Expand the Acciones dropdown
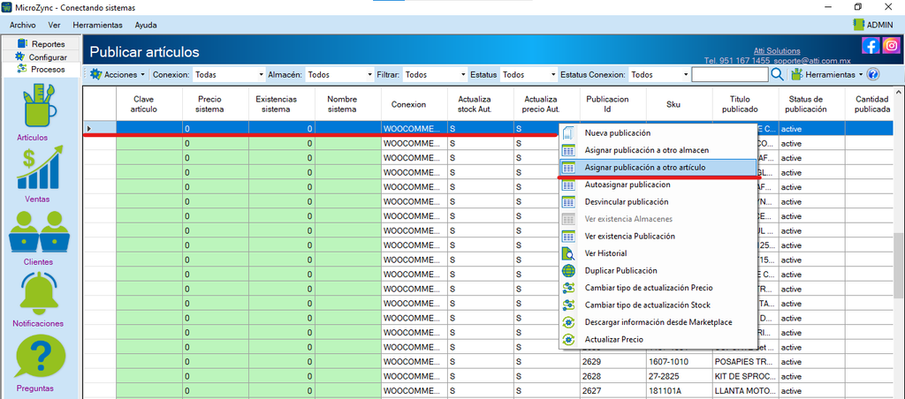 (x=142, y=75)
